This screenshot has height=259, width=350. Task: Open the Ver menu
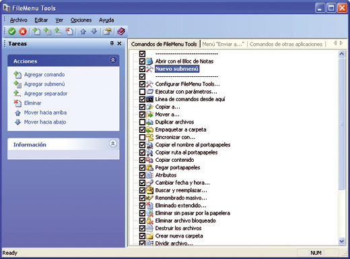click(59, 20)
